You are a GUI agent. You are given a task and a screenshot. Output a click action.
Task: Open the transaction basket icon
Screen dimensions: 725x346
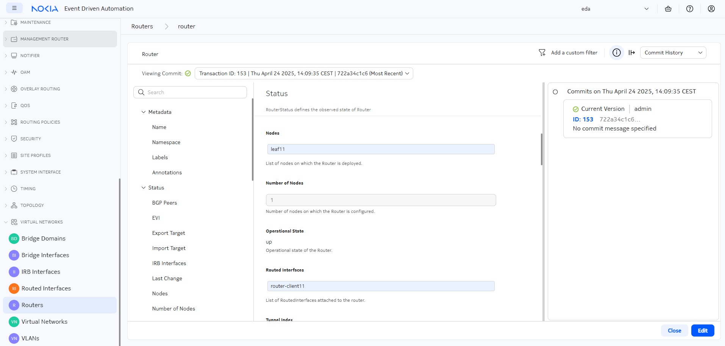pyautogui.click(x=668, y=9)
